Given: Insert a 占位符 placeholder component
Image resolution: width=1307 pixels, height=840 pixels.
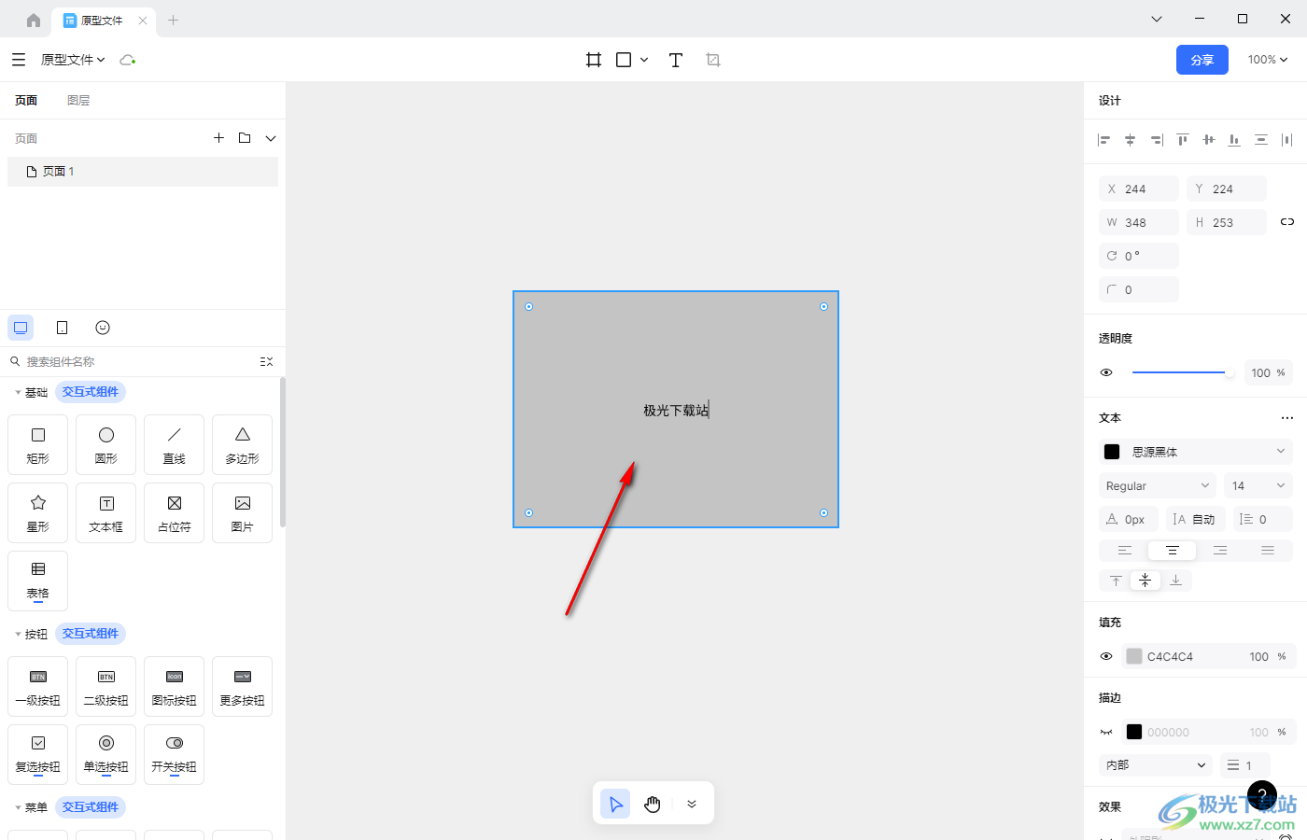Looking at the screenshot, I should [175, 512].
